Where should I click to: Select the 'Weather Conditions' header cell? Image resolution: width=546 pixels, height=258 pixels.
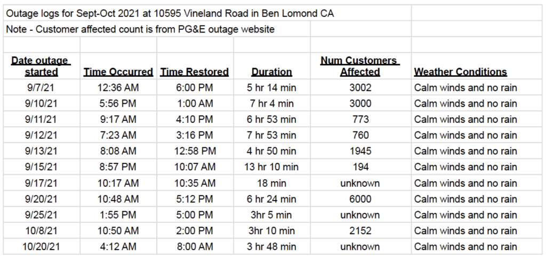coord(477,66)
